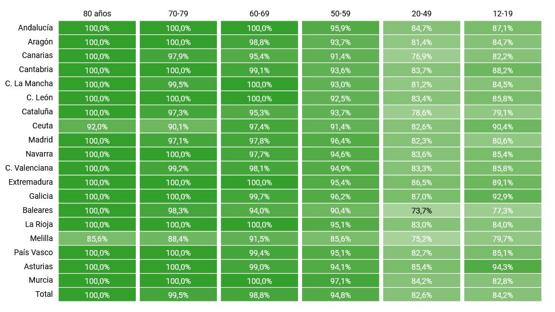
Task: Click the Baleares 20-49 cell showing 73,7%
Action: pyautogui.click(x=421, y=211)
